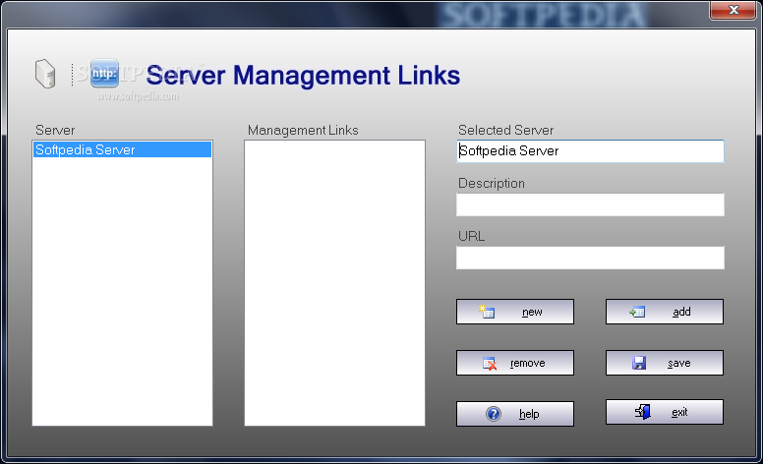Click the 'Description' label

[x=492, y=184]
